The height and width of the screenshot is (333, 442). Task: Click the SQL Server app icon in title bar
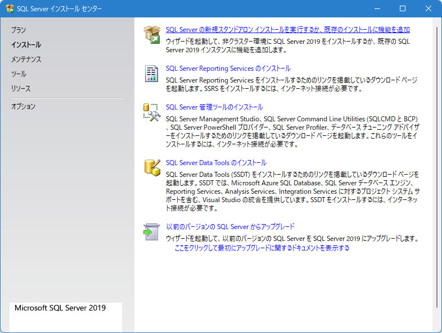tap(9, 8)
